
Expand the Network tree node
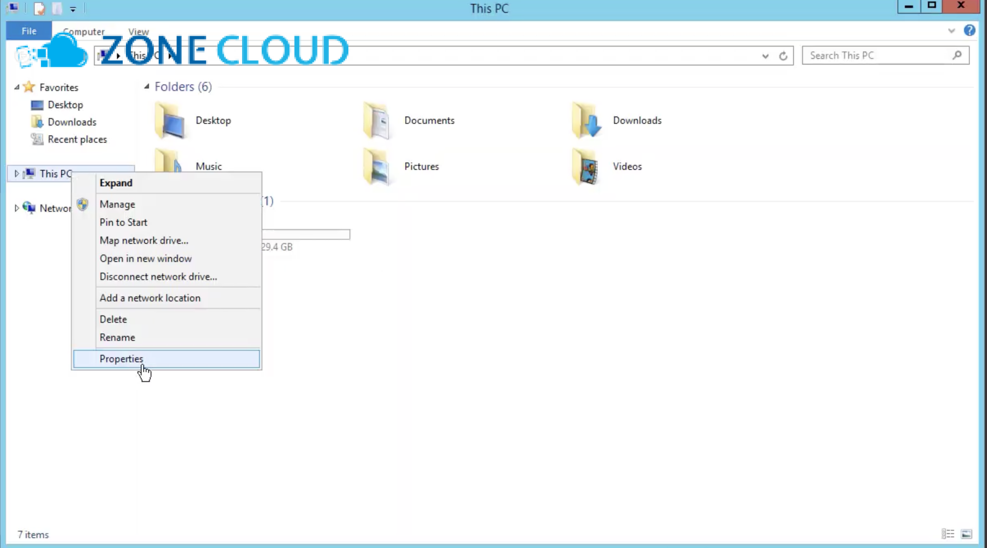tap(17, 208)
